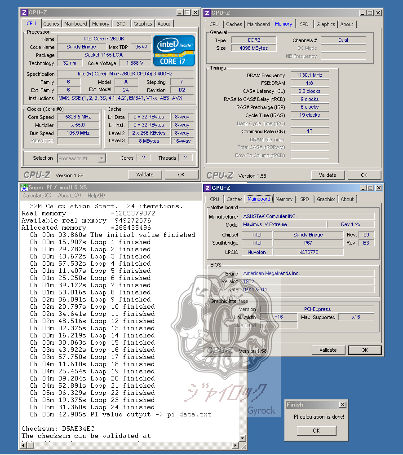Click the Core Speed value 5826.5 MHz
Image resolution: width=403 pixels, height=455 pixels.
tap(78, 117)
